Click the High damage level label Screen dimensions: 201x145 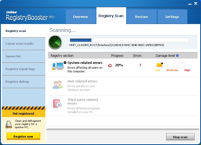point(187,70)
